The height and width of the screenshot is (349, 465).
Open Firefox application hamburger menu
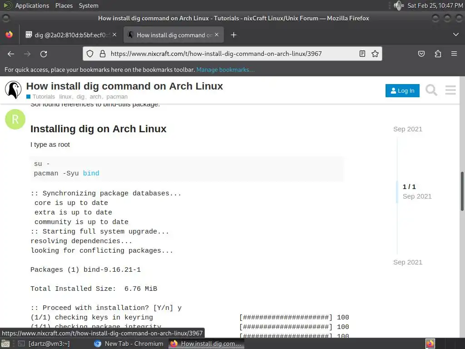(454, 54)
